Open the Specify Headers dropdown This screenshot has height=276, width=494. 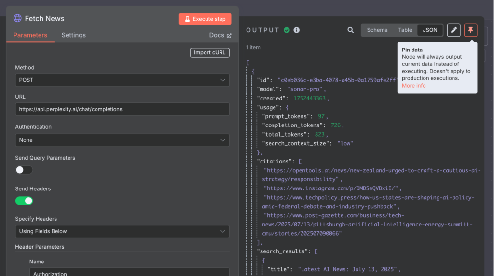pos(122,231)
